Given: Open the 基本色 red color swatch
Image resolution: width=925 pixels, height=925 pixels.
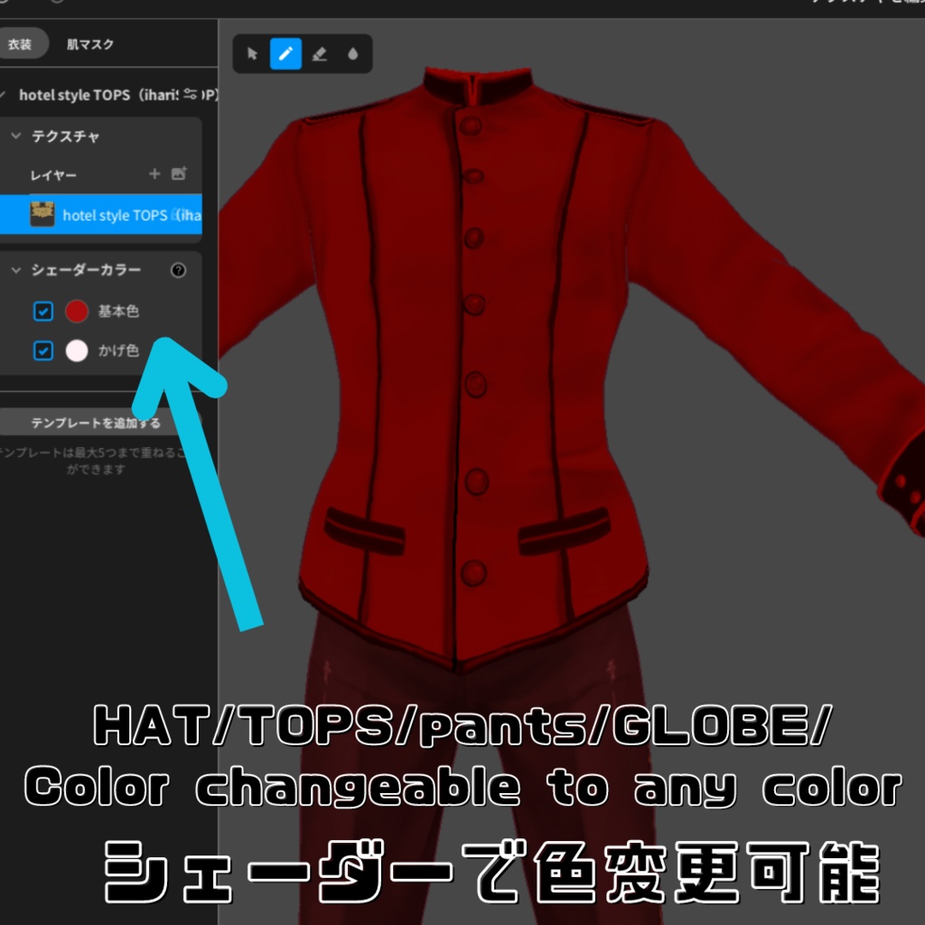Looking at the screenshot, I should [77, 311].
